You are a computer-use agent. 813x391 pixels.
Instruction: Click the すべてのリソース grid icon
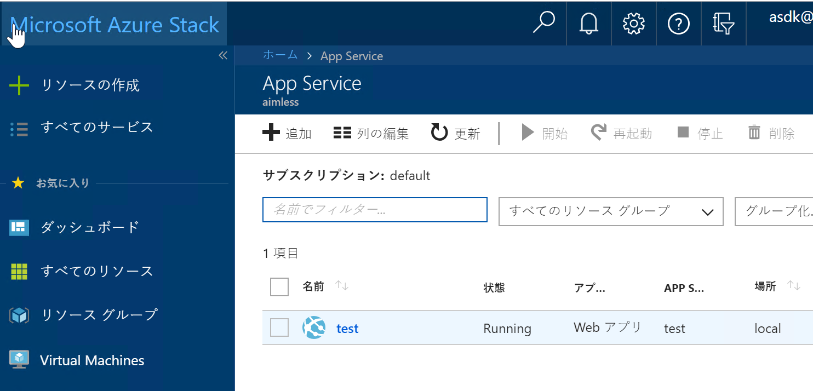point(19,271)
